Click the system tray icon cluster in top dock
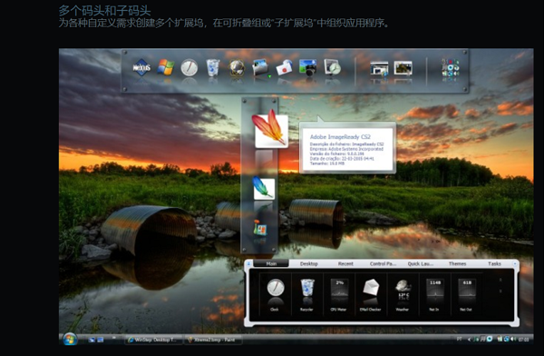 click(x=451, y=67)
